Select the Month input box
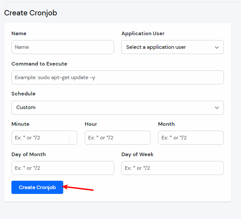 click(191, 138)
